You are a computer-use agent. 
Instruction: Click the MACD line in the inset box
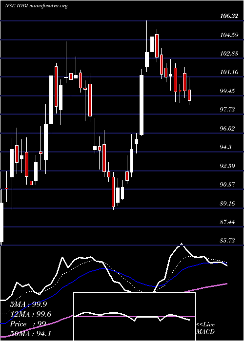click(132, 317)
